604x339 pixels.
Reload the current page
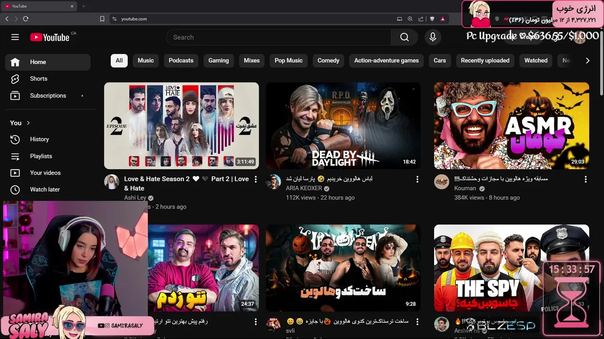tap(25, 19)
